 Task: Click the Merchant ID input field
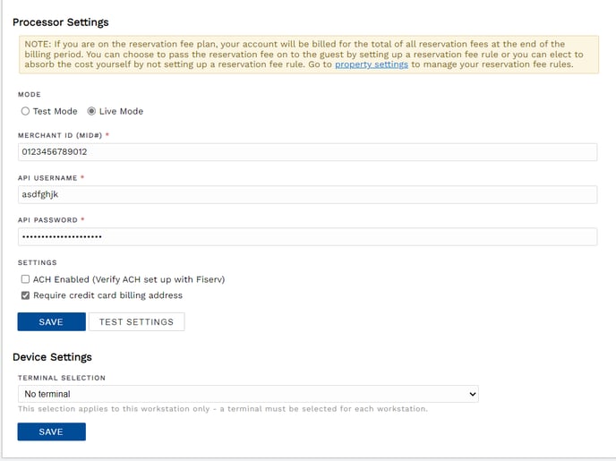point(308,152)
